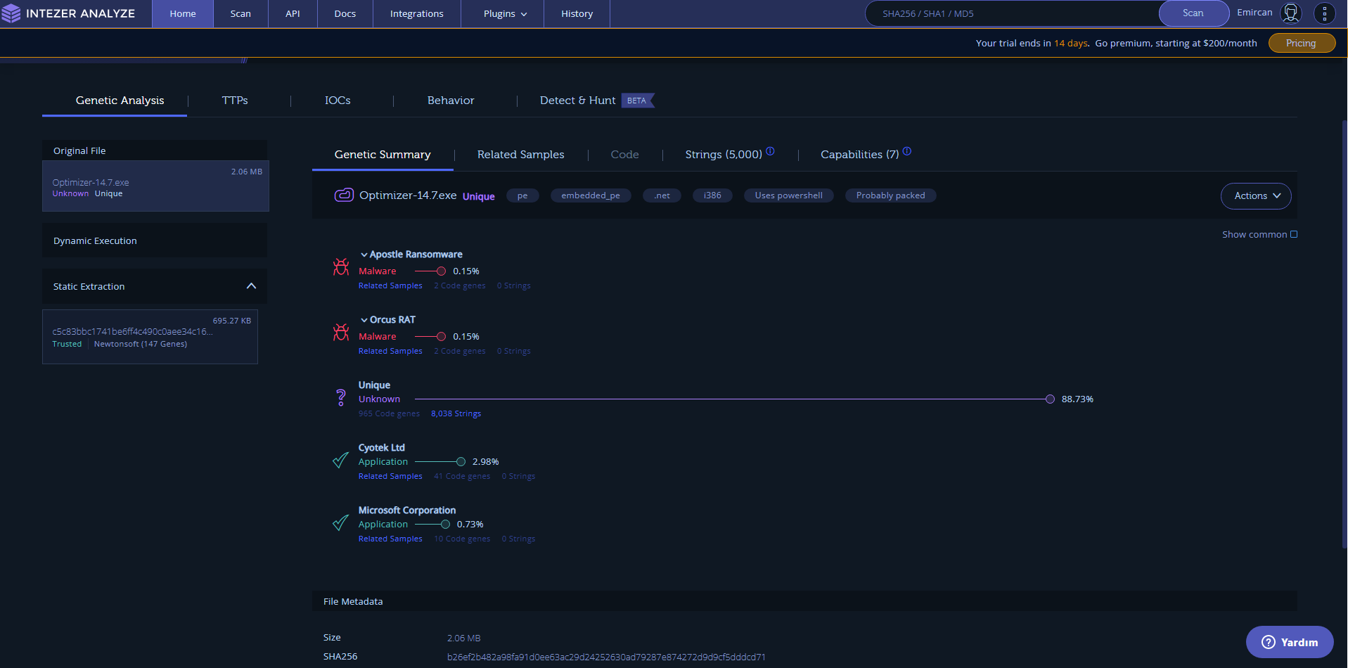The height and width of the screenshot is (668, 1348).
Task: Select the Genetic Summary tab
Action: 383,155
